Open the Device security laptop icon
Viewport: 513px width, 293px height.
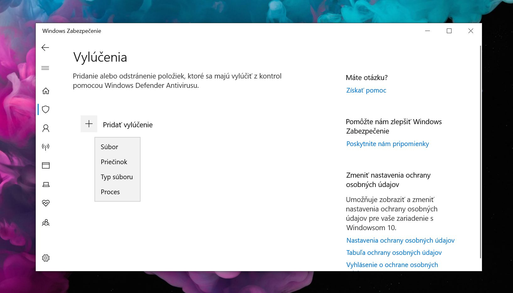coord(46,184)
